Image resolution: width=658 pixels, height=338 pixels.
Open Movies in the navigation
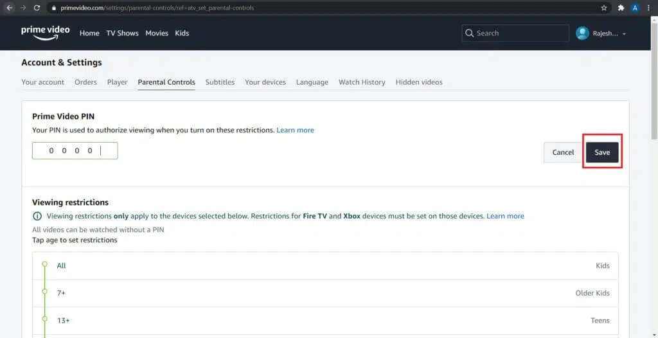pyautogui.click(x=157, y=33)
